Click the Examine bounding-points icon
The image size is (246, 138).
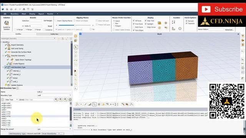point(173,22)
